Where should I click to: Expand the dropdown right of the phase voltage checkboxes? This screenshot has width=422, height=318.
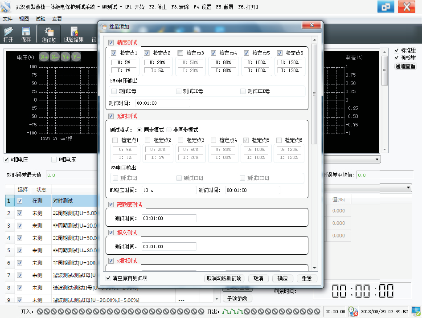[x=378, y=159]
